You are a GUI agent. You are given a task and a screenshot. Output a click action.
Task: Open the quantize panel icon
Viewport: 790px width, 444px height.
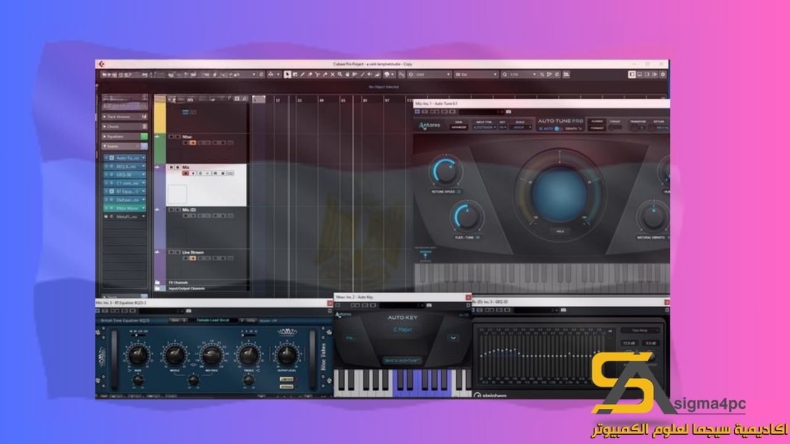(557, 74)
